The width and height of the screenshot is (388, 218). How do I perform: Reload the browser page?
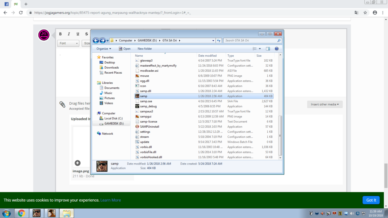click(x=21, y=13)
